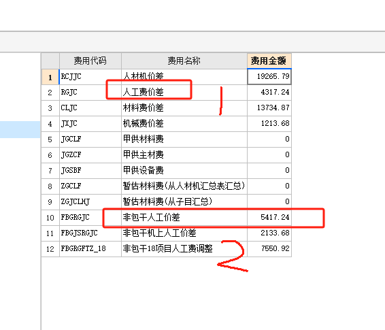Select 暂估材料费(从子目汇总) name cell
Screen dimensions: 385x330
coord(184,202)
